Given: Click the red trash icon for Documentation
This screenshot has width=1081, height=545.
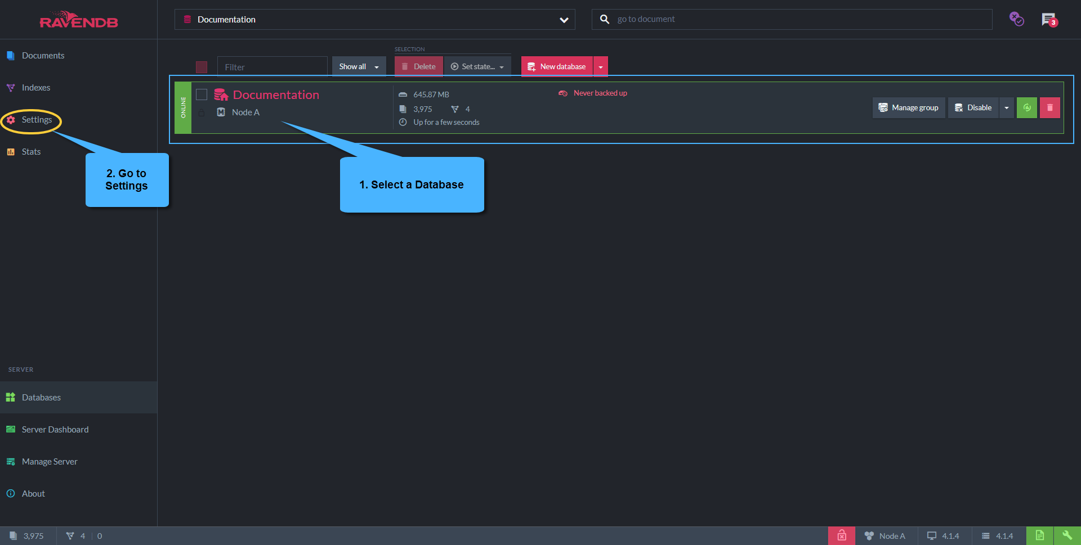Looking at the screenshot, I should (x=1050, y=107).
